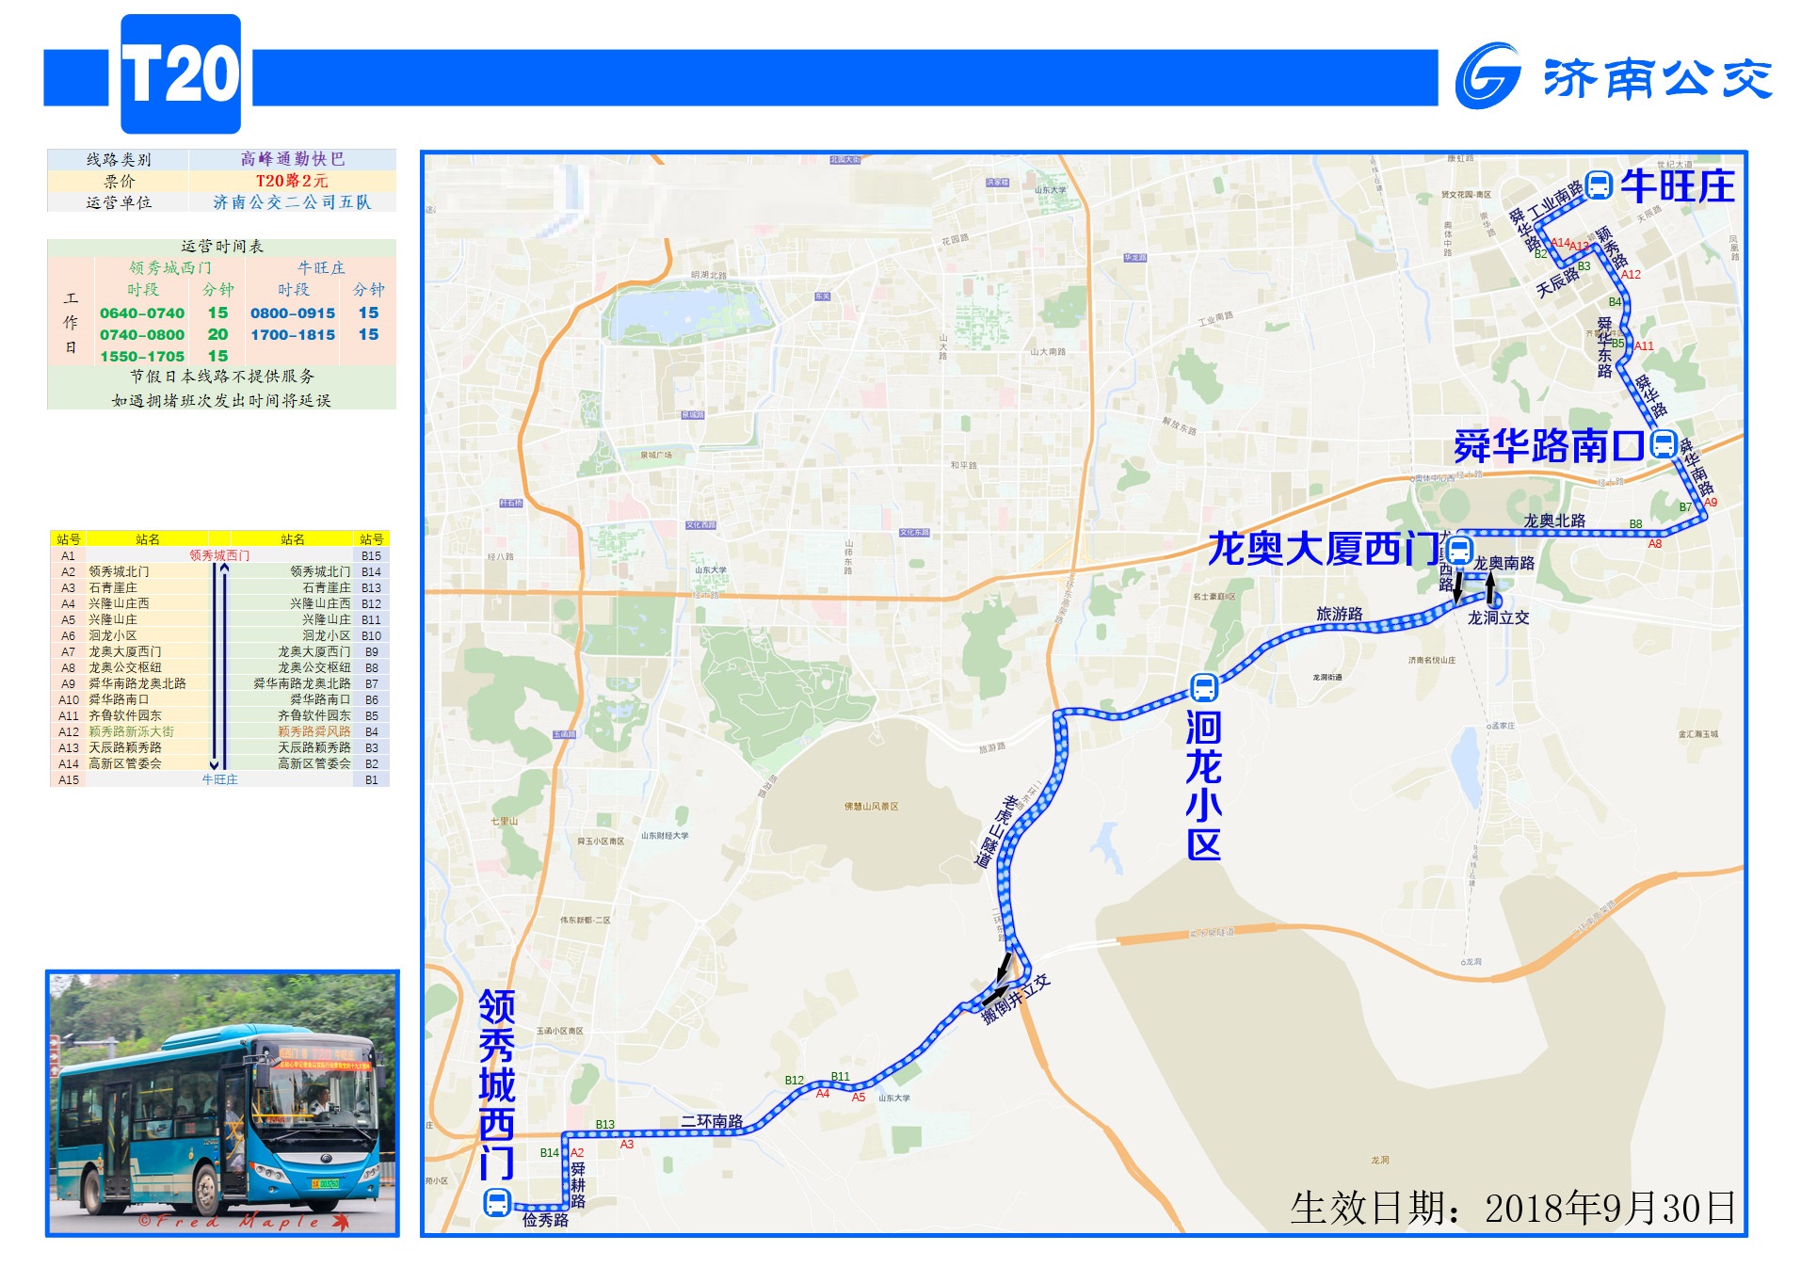Click the 运营时间表 timetable heading

pyautogui.click(x=222, y=246)
